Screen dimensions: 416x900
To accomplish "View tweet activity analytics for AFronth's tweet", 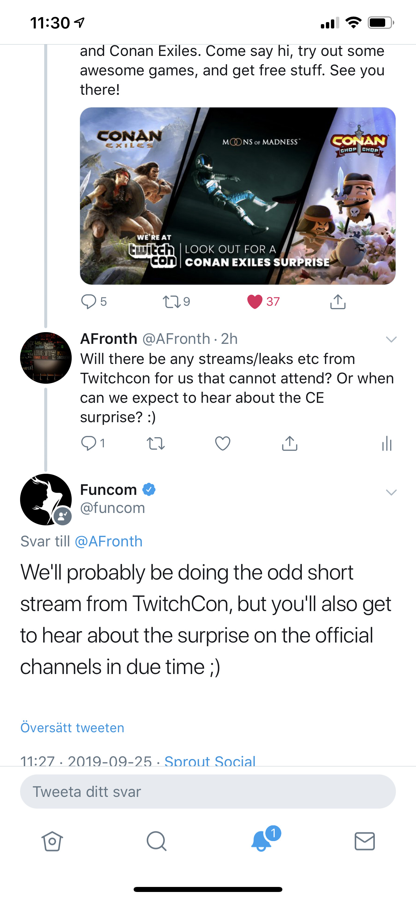I will pos(387,444).
